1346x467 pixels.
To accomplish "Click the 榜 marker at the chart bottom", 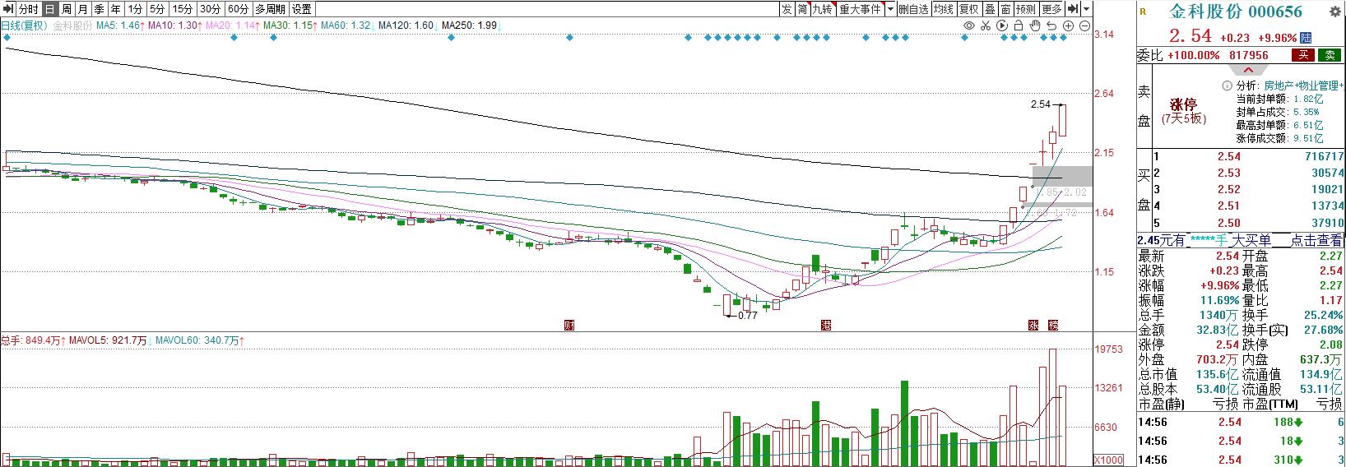I will (1054, 325).
